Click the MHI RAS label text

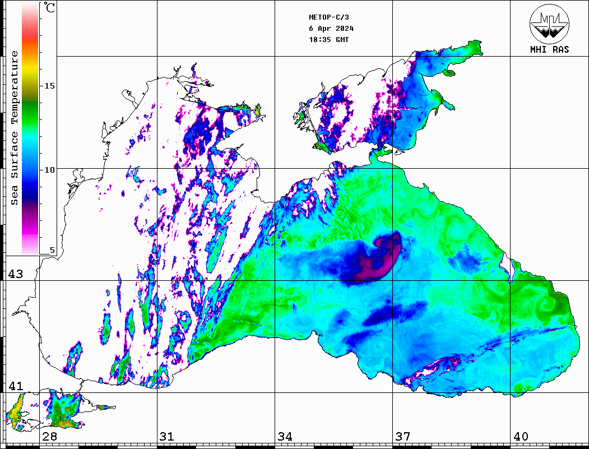[550, 49]
